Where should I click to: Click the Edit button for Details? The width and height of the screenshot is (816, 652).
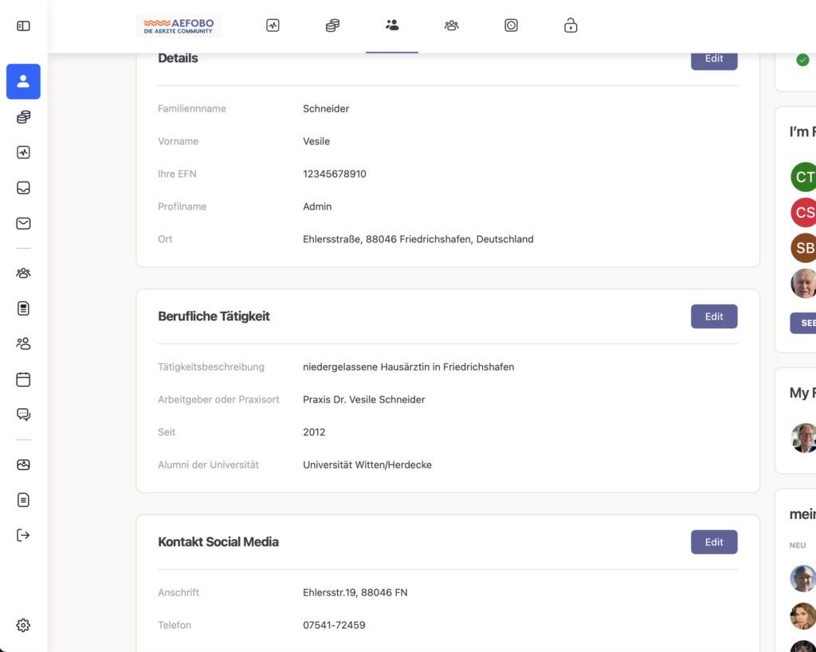point(713,60)
